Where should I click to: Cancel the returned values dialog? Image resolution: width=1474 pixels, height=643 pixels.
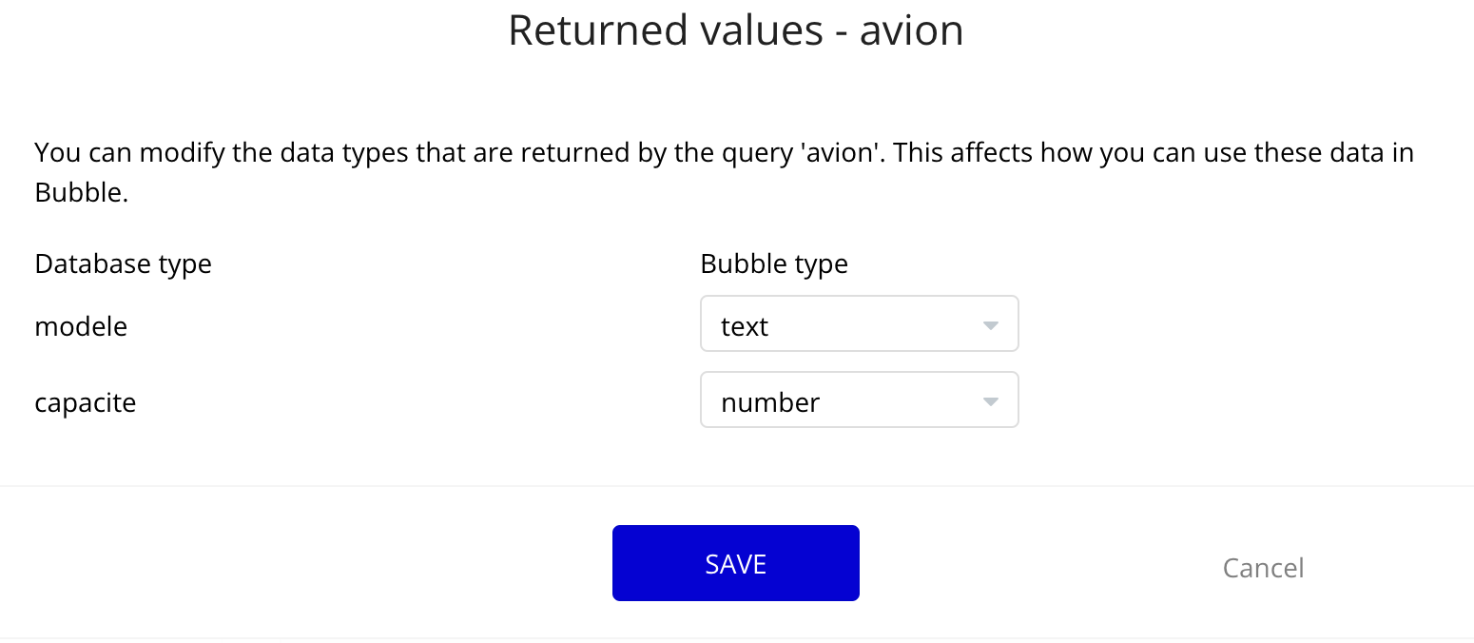(1263, 568)
